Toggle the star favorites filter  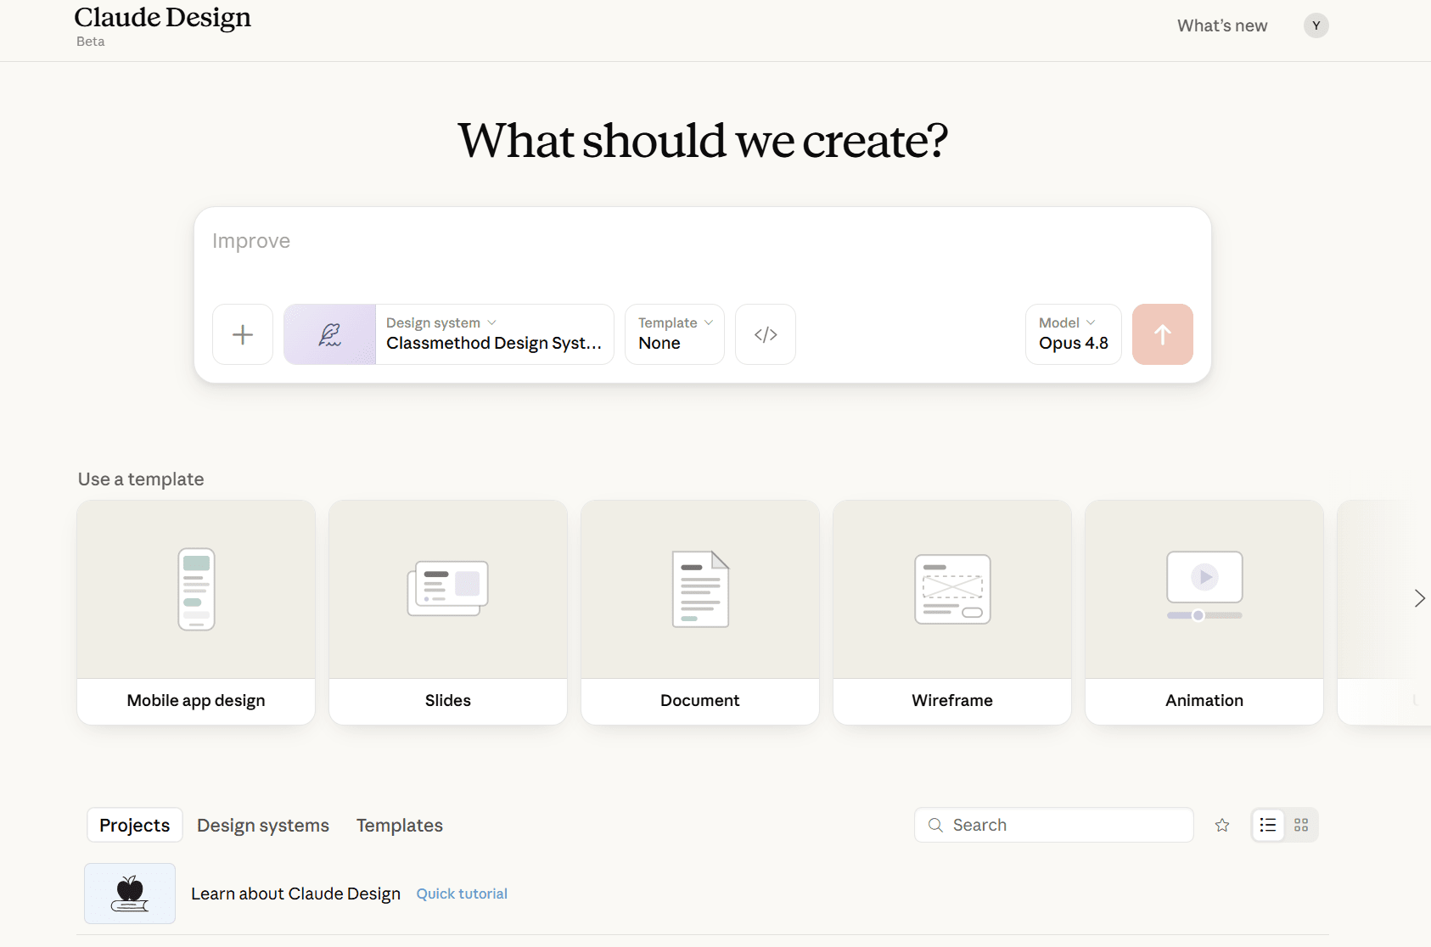coord(1222,825)
